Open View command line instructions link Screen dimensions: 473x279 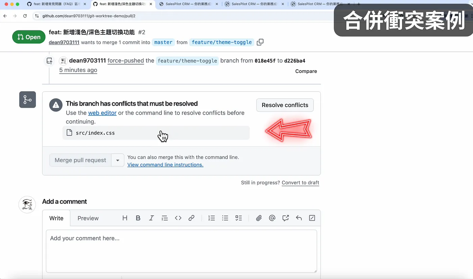[165, 165]
